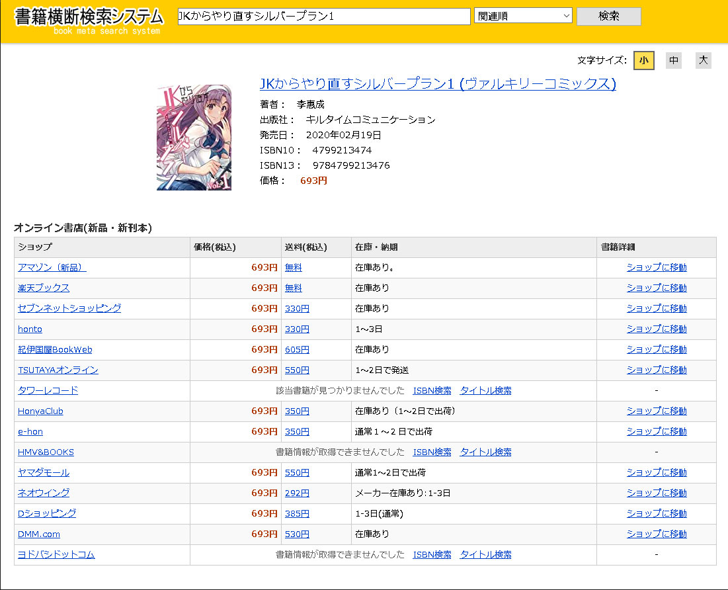This screenshot has height=590, width=728.
Task: Click ショップに移動 in the 楽天ブックス row
Action: click(657, 288)
